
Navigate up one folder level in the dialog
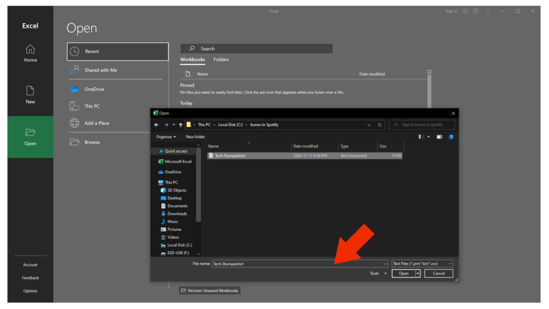click(181, 125)
